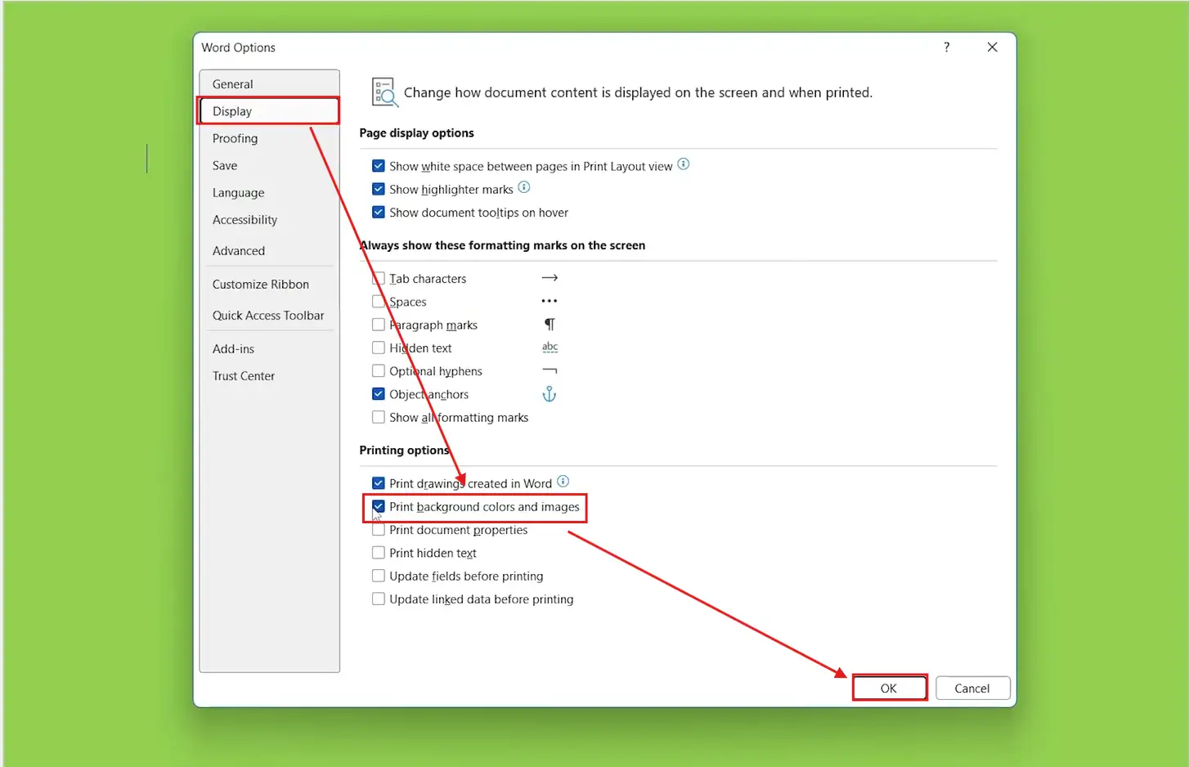
Task: Click Always show these formatting marks heading
Action: coord(502,245)
